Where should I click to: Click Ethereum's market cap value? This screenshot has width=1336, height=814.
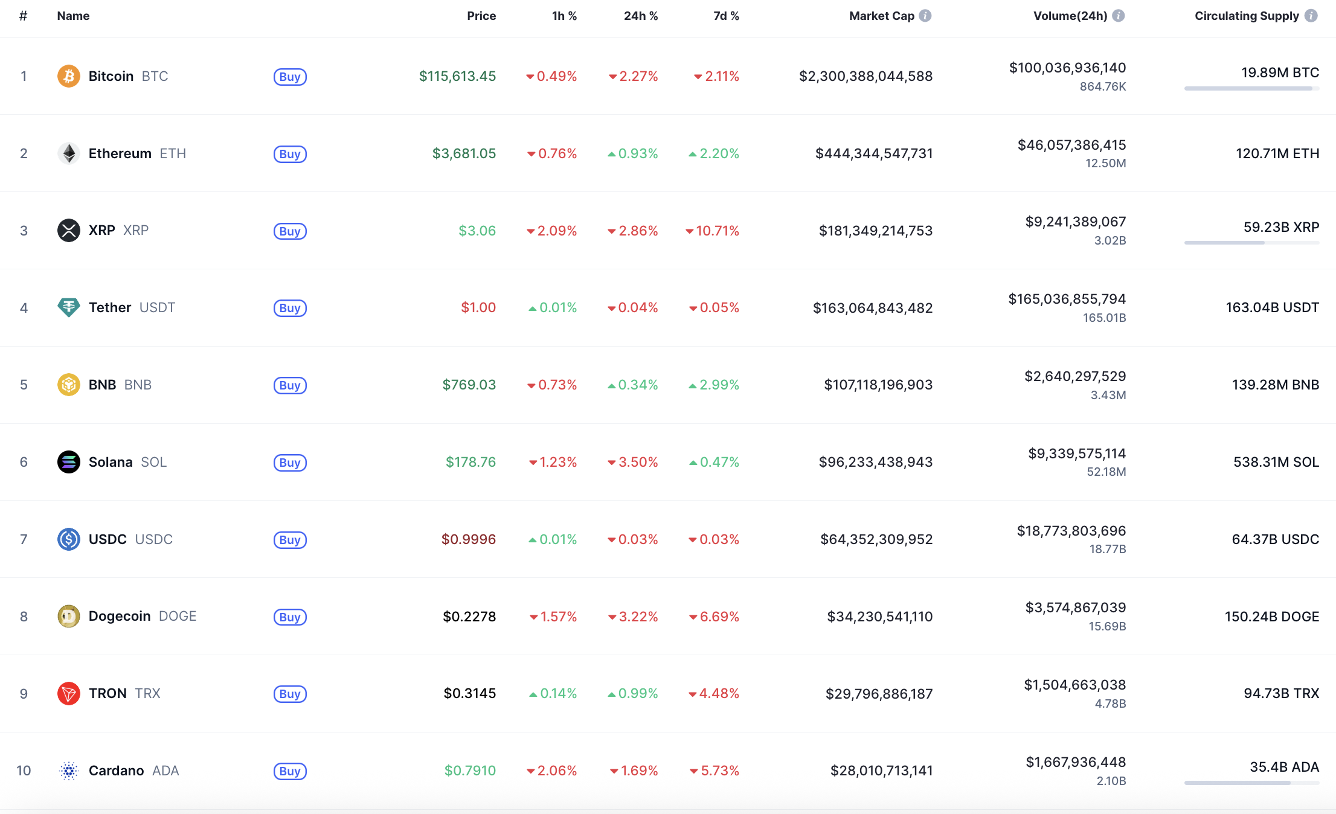[873, 153]
